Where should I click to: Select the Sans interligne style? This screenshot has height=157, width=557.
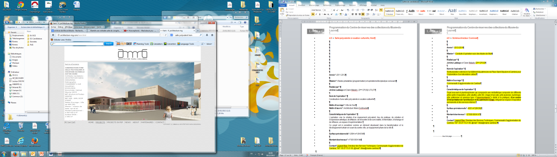400,12
